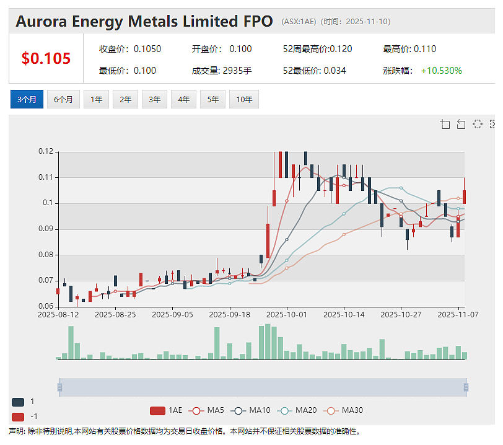This screenshot has height=445, width=503.
Task: Open the 4年 chart range
Action: tap(183, 99)
